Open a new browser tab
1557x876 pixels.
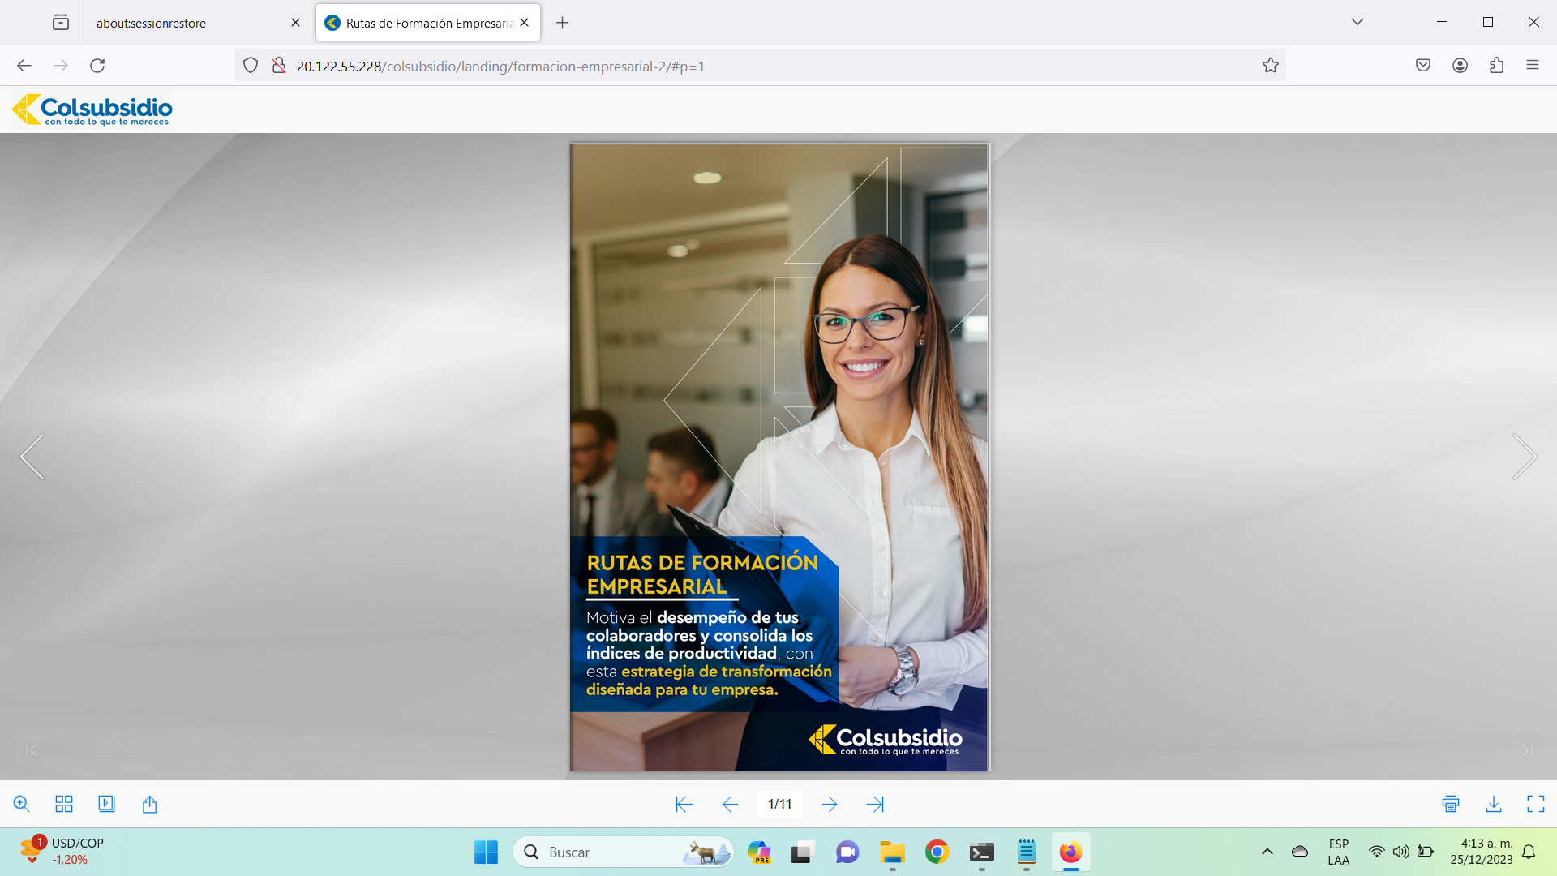[562, 23]
